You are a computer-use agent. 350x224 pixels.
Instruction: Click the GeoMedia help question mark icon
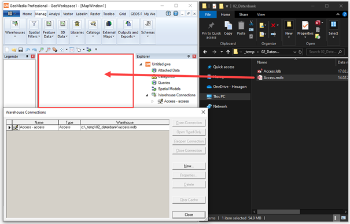[176, 13]
